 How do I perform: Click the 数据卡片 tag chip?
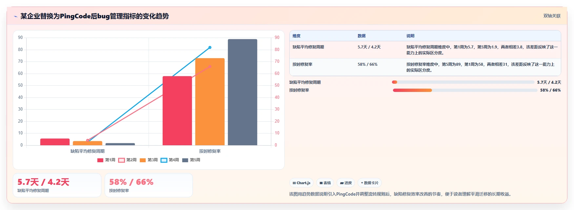[x=370, y=183]
